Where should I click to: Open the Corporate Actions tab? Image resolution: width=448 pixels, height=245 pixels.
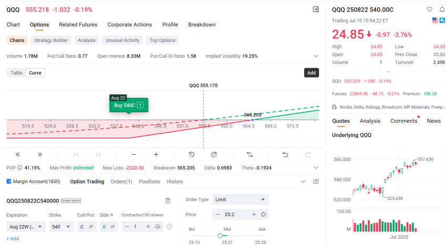click(130, 25)
